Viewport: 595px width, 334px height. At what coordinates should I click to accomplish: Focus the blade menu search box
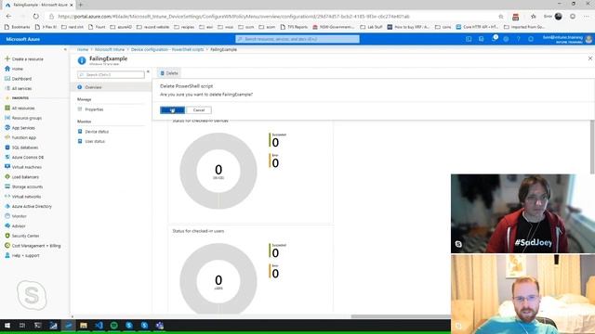coord(111,75)
